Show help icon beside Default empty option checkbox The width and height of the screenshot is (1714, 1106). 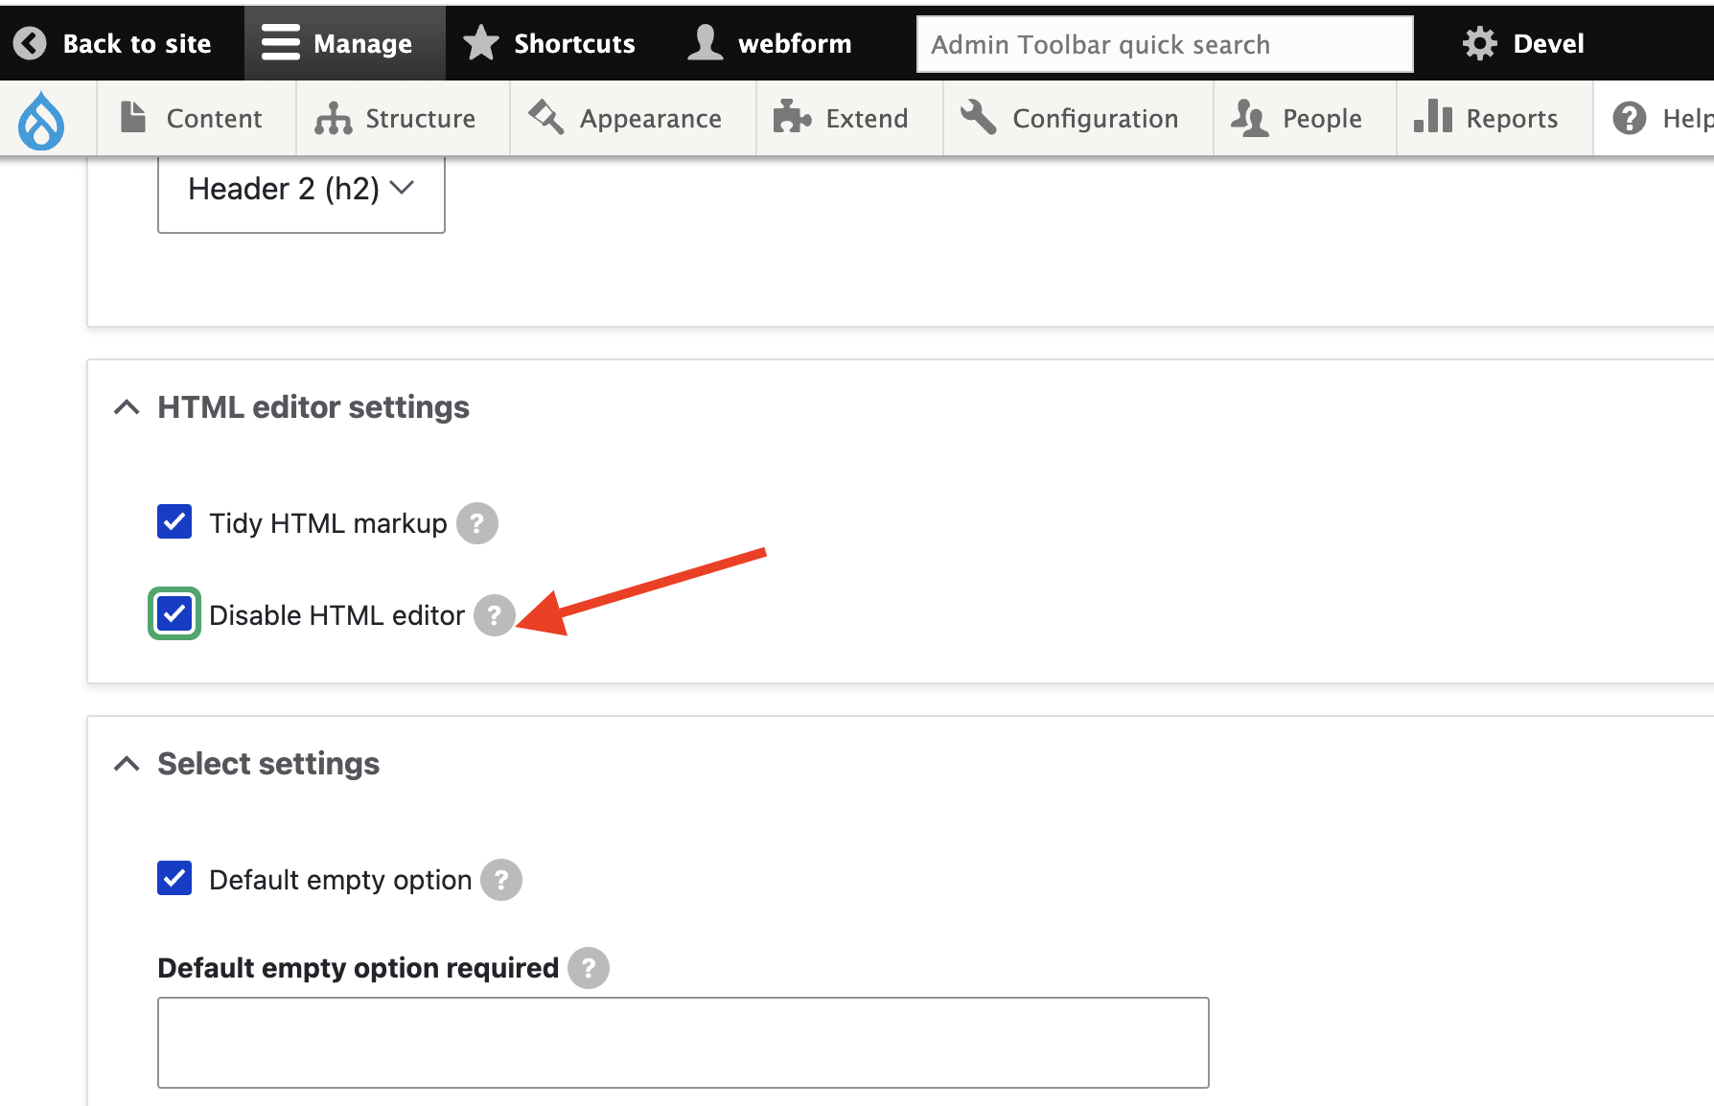[501, 880]
